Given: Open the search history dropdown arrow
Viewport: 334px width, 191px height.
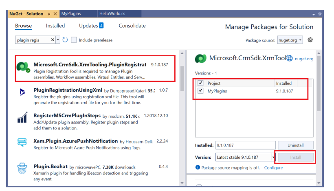Looking at the screenshot, I should [58, 40].
